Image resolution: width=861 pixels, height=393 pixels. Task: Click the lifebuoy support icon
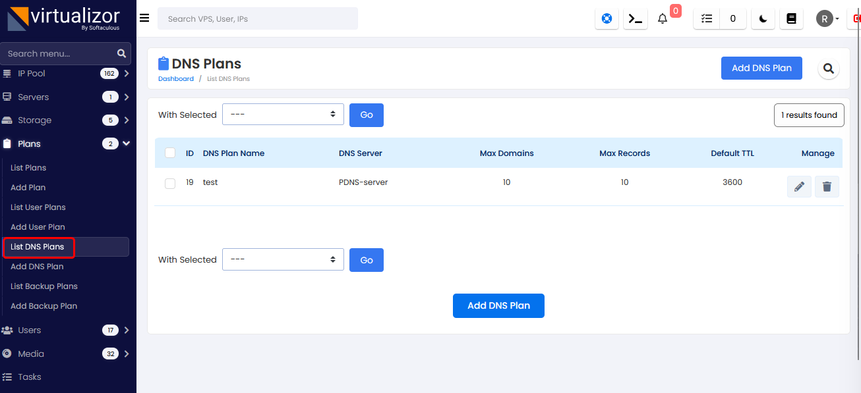point(607,19)
